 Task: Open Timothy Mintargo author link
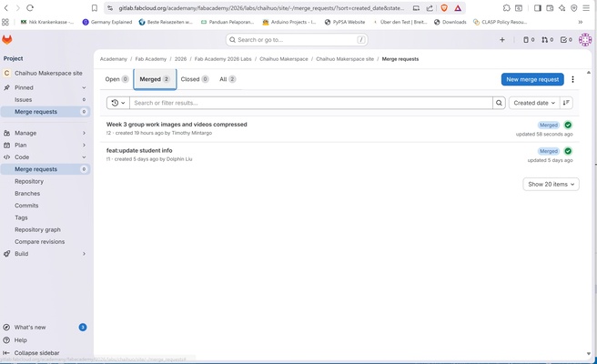[191, 133]
